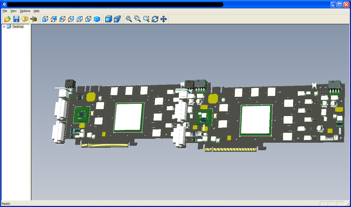
Task: Switch to front view cube icon
Action: point(45,19)
